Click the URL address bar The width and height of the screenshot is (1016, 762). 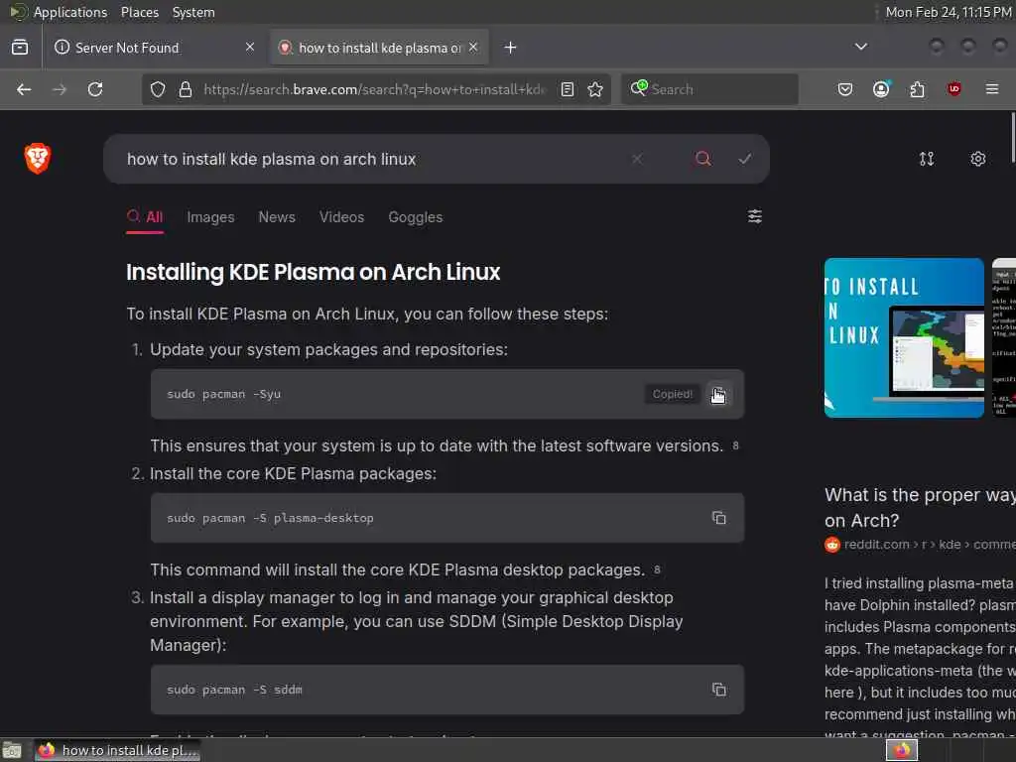(x=374, y=89)
